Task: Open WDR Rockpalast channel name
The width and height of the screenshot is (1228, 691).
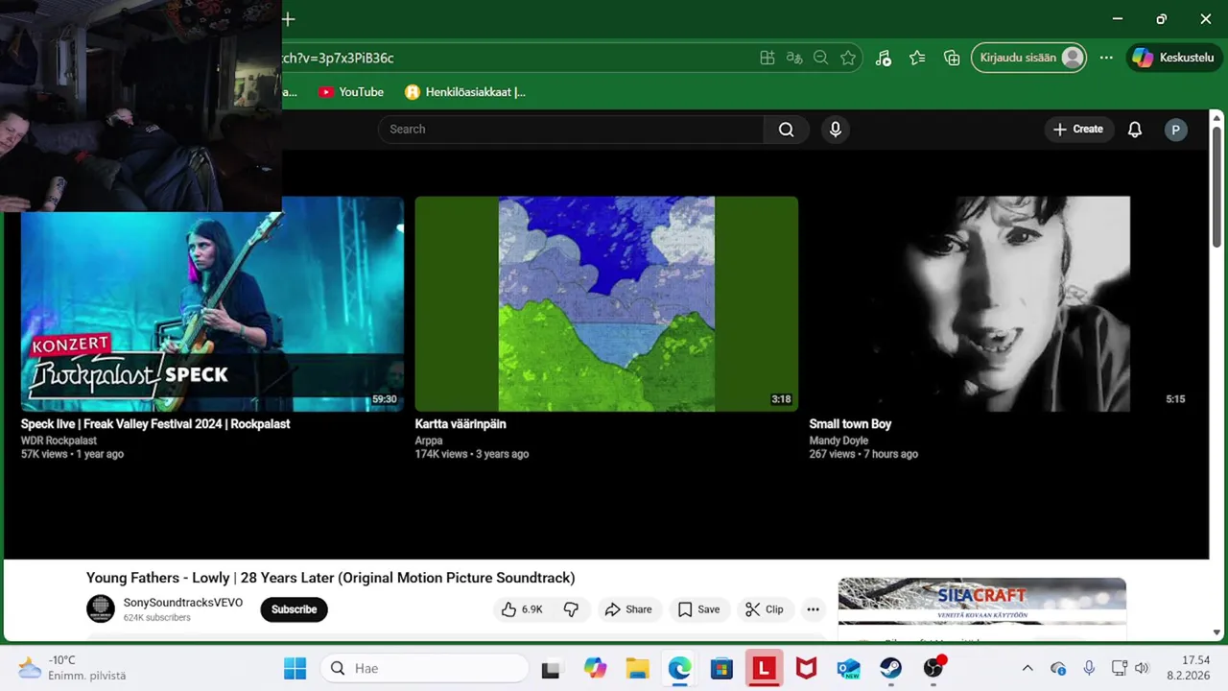Action: (x=59, y=441)
